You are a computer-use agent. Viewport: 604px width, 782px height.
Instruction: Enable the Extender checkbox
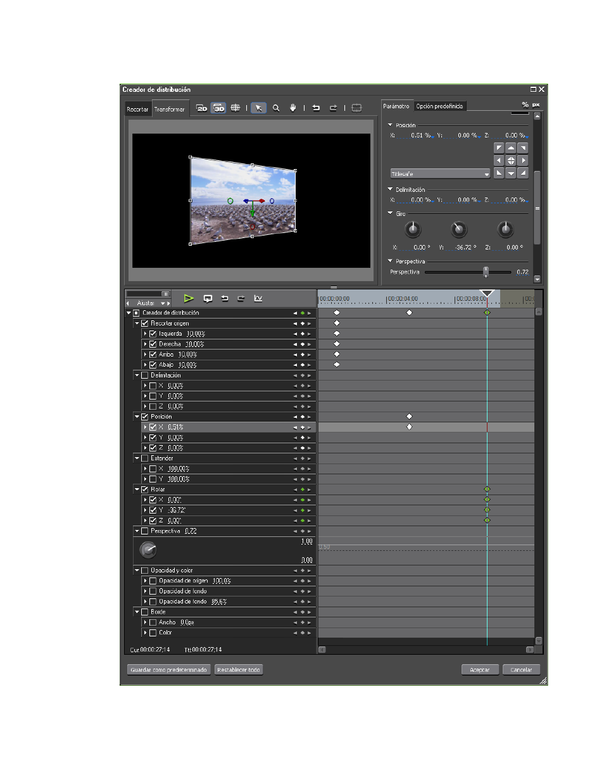tap(145, 458)
